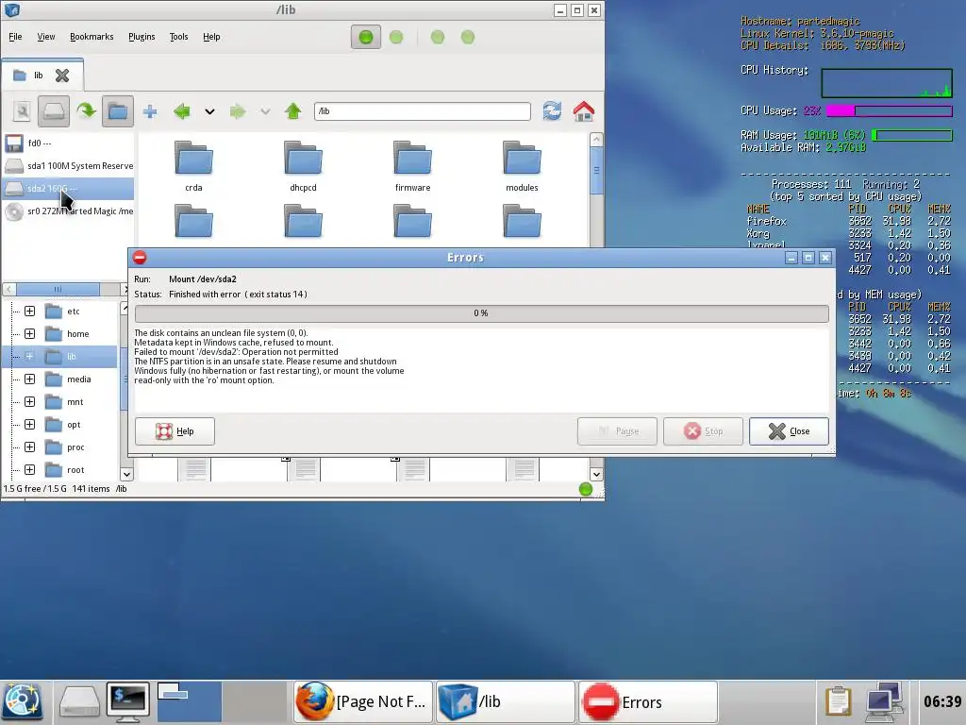Open the forward history dropdown arrow
966x725 pixels.
click(265, 111)
